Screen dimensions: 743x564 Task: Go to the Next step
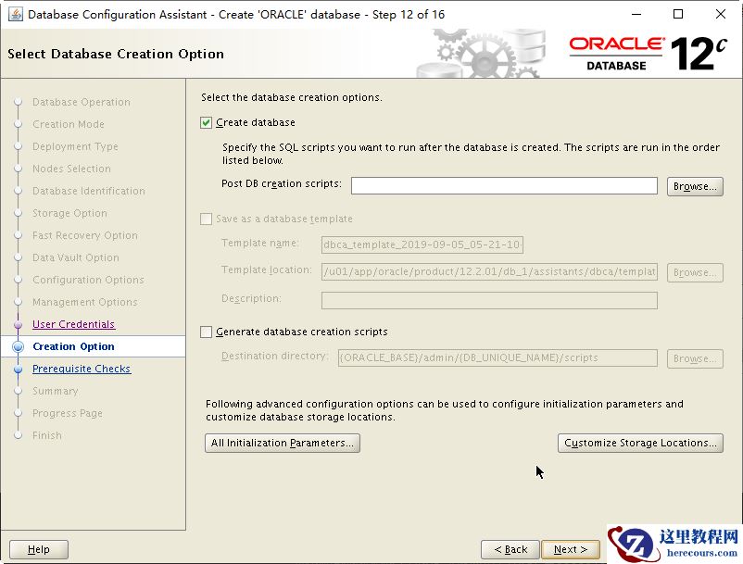coord(570,549)
